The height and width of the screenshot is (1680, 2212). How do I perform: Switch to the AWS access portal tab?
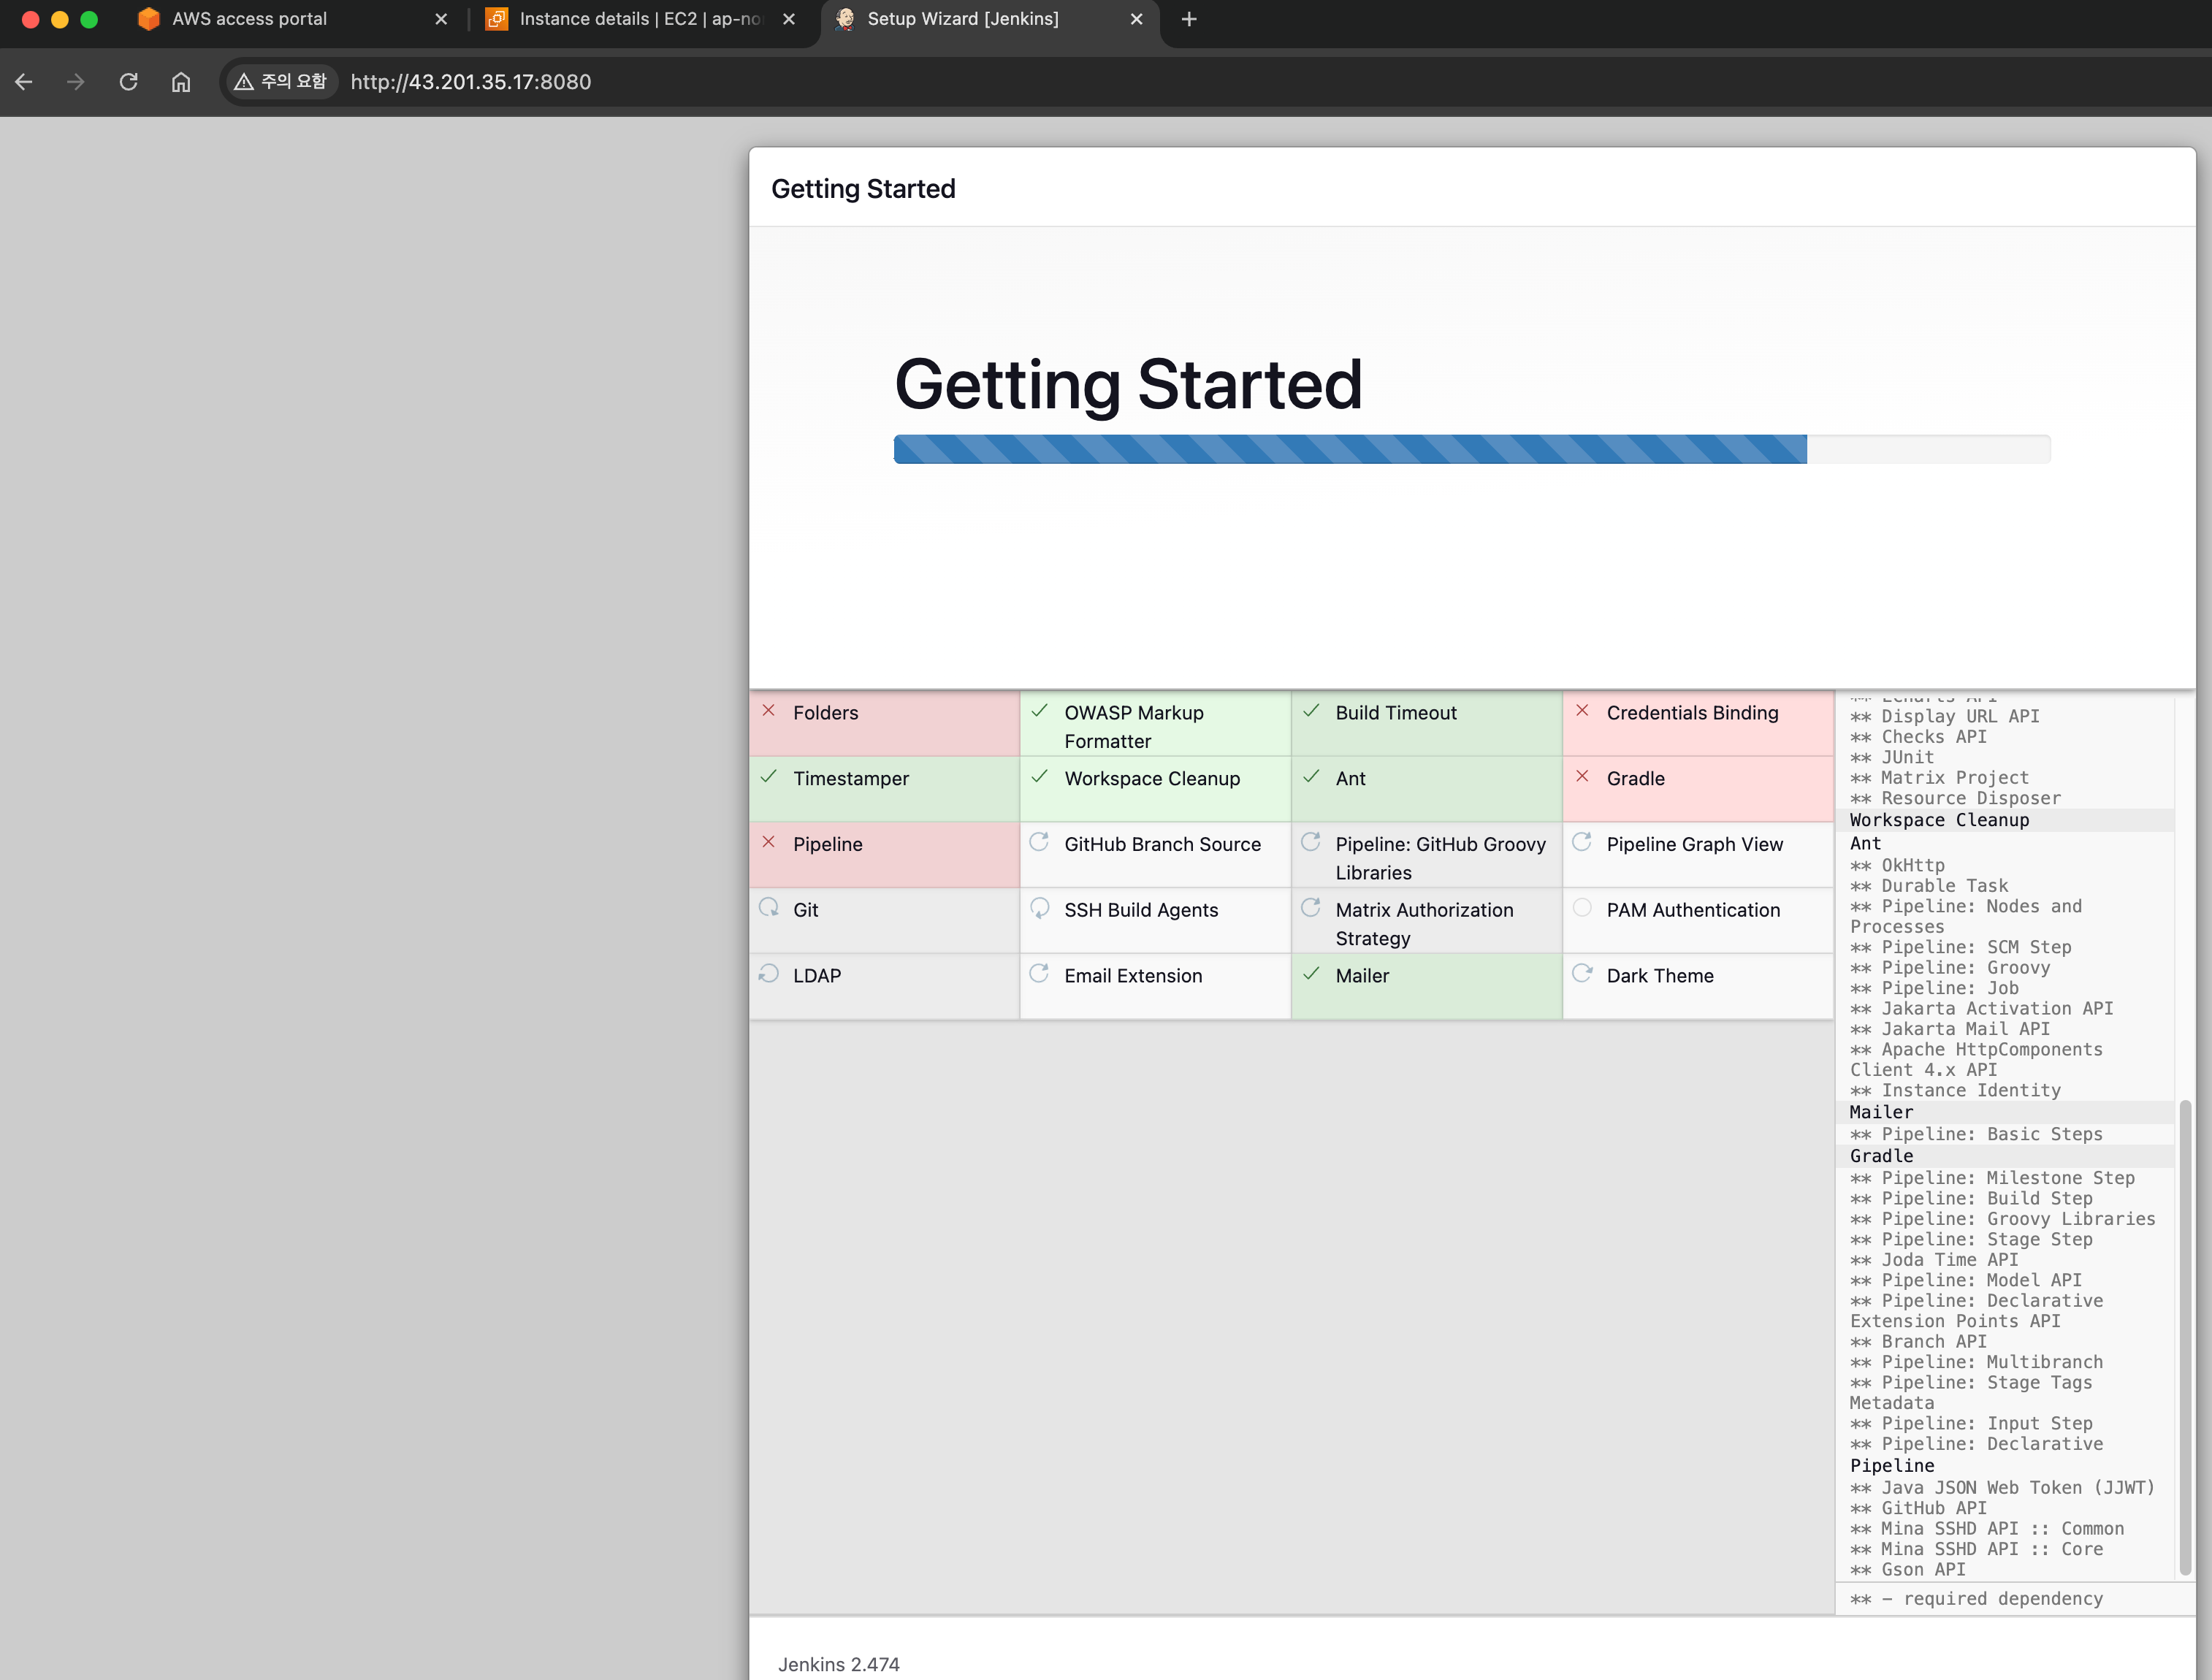(290, 19)
